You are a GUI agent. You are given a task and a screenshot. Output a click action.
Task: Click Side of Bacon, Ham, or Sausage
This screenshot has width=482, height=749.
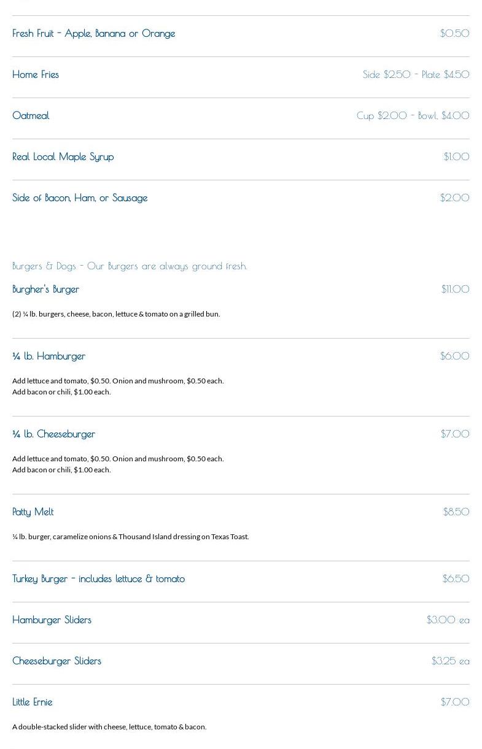pos(80,198)
